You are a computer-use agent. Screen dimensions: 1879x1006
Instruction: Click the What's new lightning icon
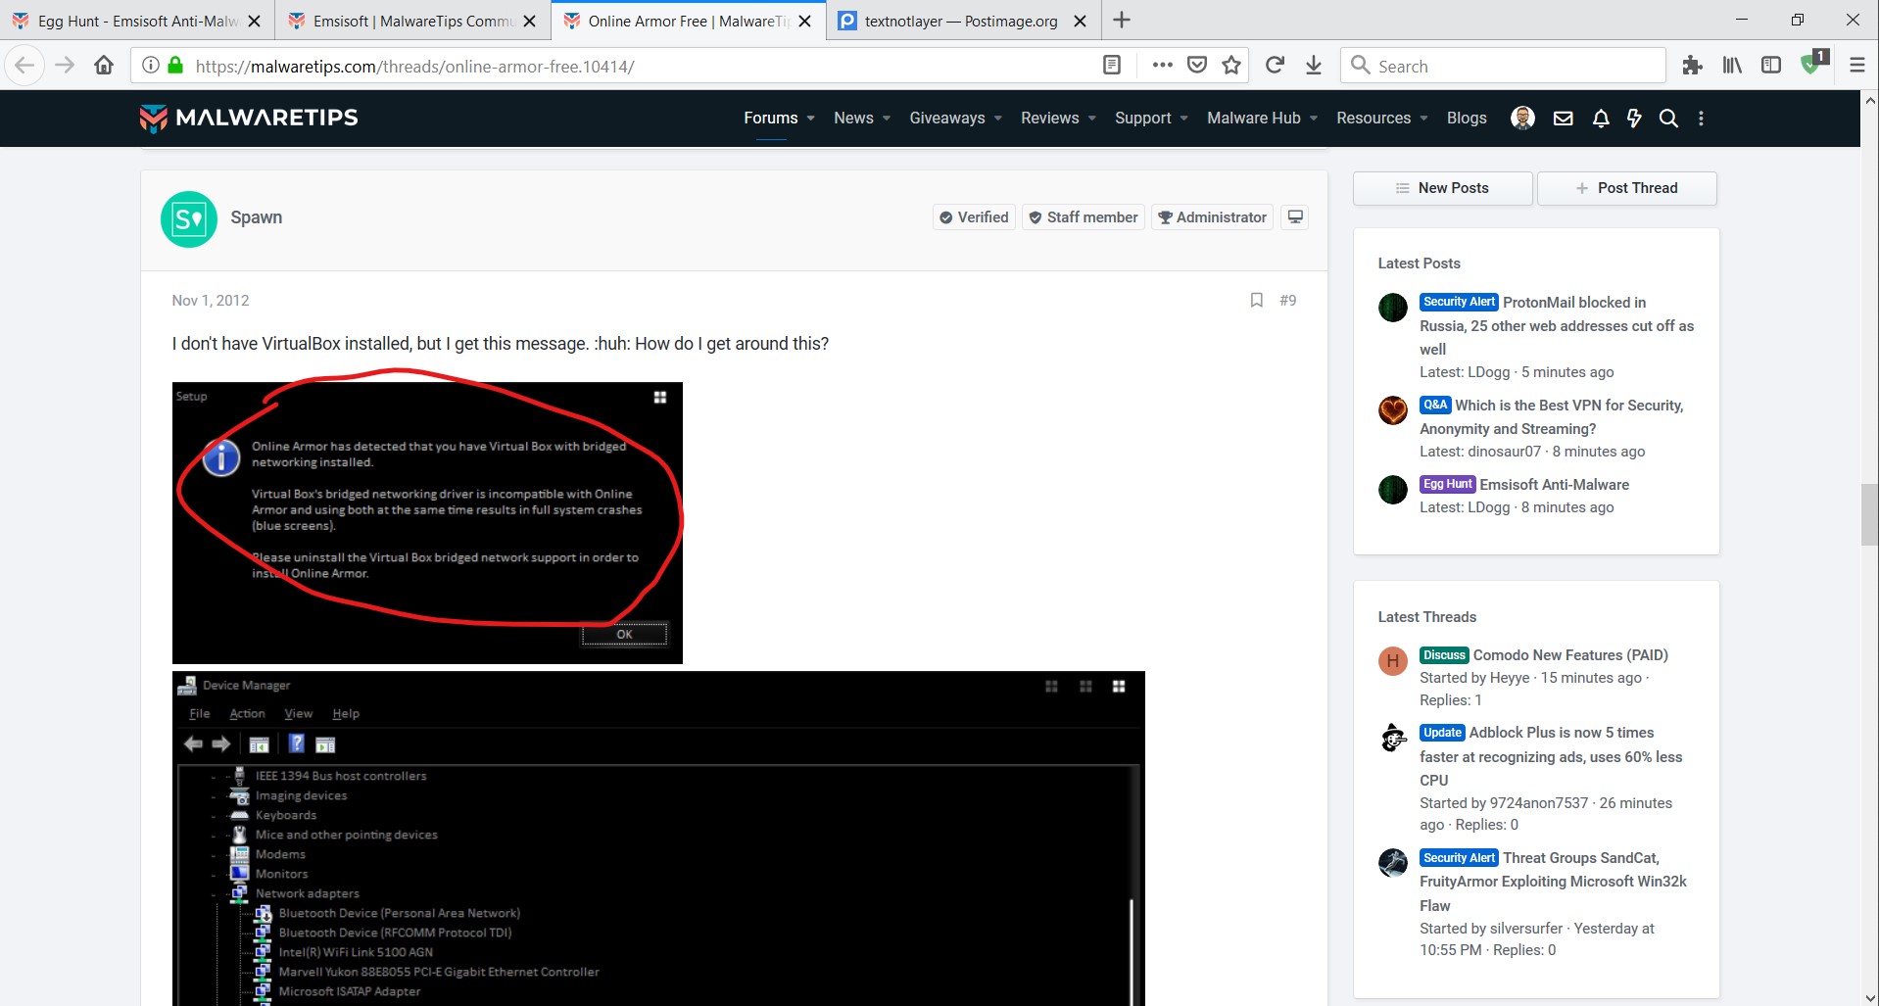point(1634,119)
